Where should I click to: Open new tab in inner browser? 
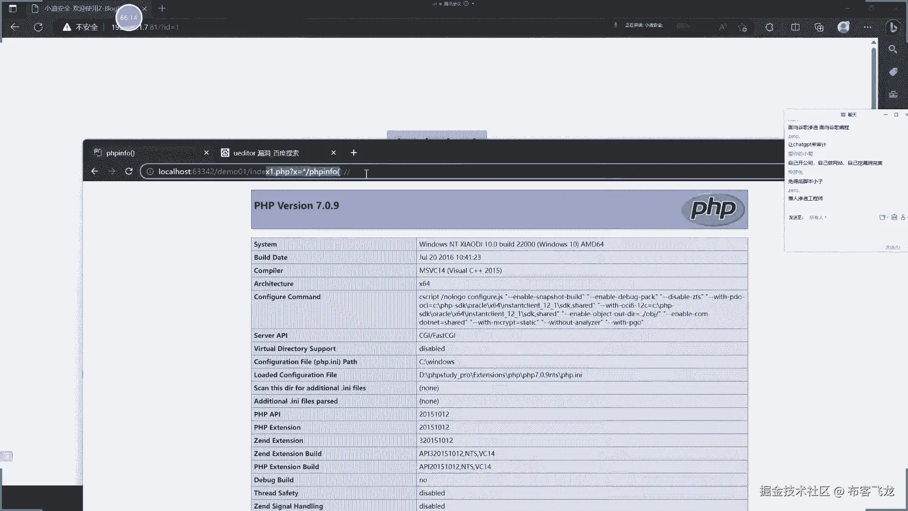pos(354,152)
